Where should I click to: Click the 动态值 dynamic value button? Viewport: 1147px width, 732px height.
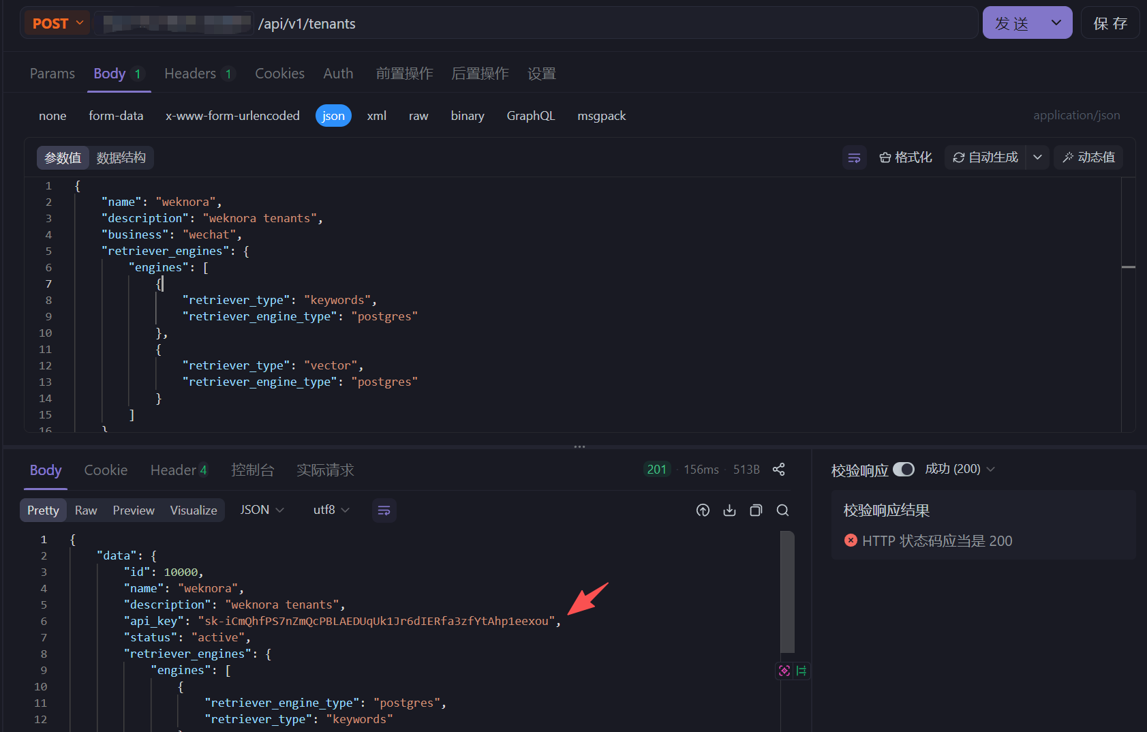(x=1088, y=157)
